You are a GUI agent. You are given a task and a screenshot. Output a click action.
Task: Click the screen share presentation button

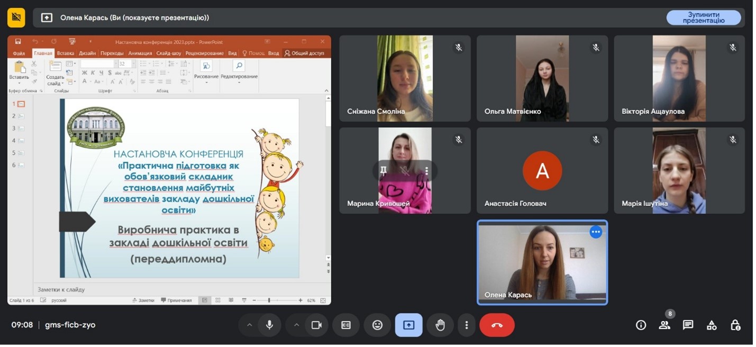[408, 325]
